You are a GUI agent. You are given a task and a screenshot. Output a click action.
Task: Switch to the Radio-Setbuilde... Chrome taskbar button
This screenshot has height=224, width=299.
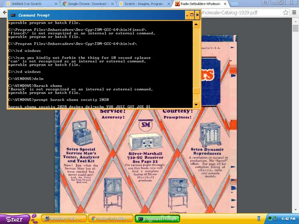[111, 219]
